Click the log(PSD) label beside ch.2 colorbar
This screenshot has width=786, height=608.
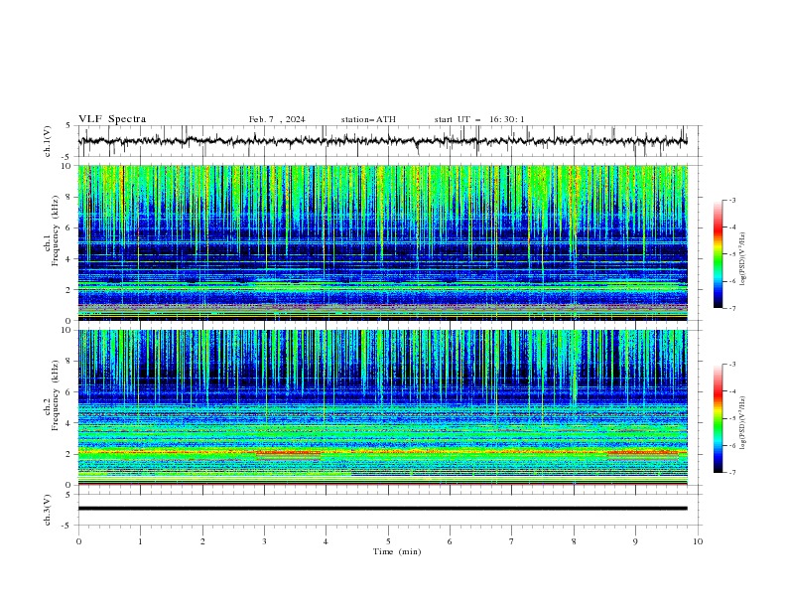click(x=742, y=423)
